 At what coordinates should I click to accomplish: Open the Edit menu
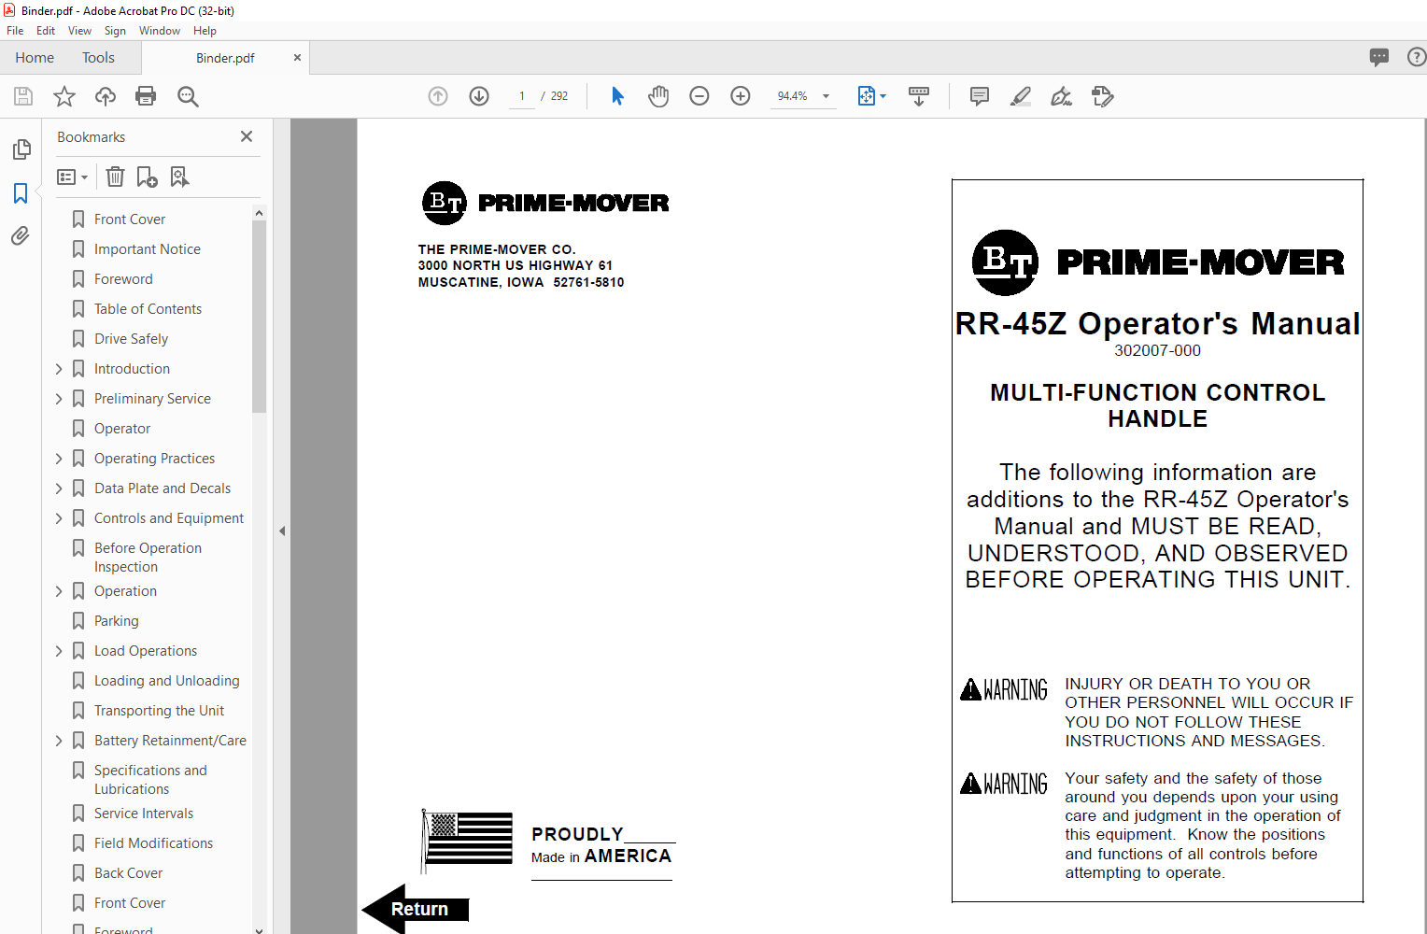[46, 31]
